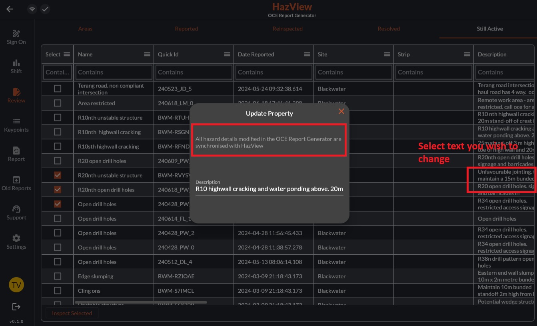Open the Select column menu icon

click(67, 54)
